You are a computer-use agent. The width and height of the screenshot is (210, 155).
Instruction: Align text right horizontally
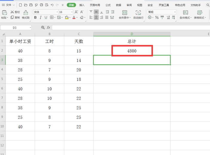(102, 17)
